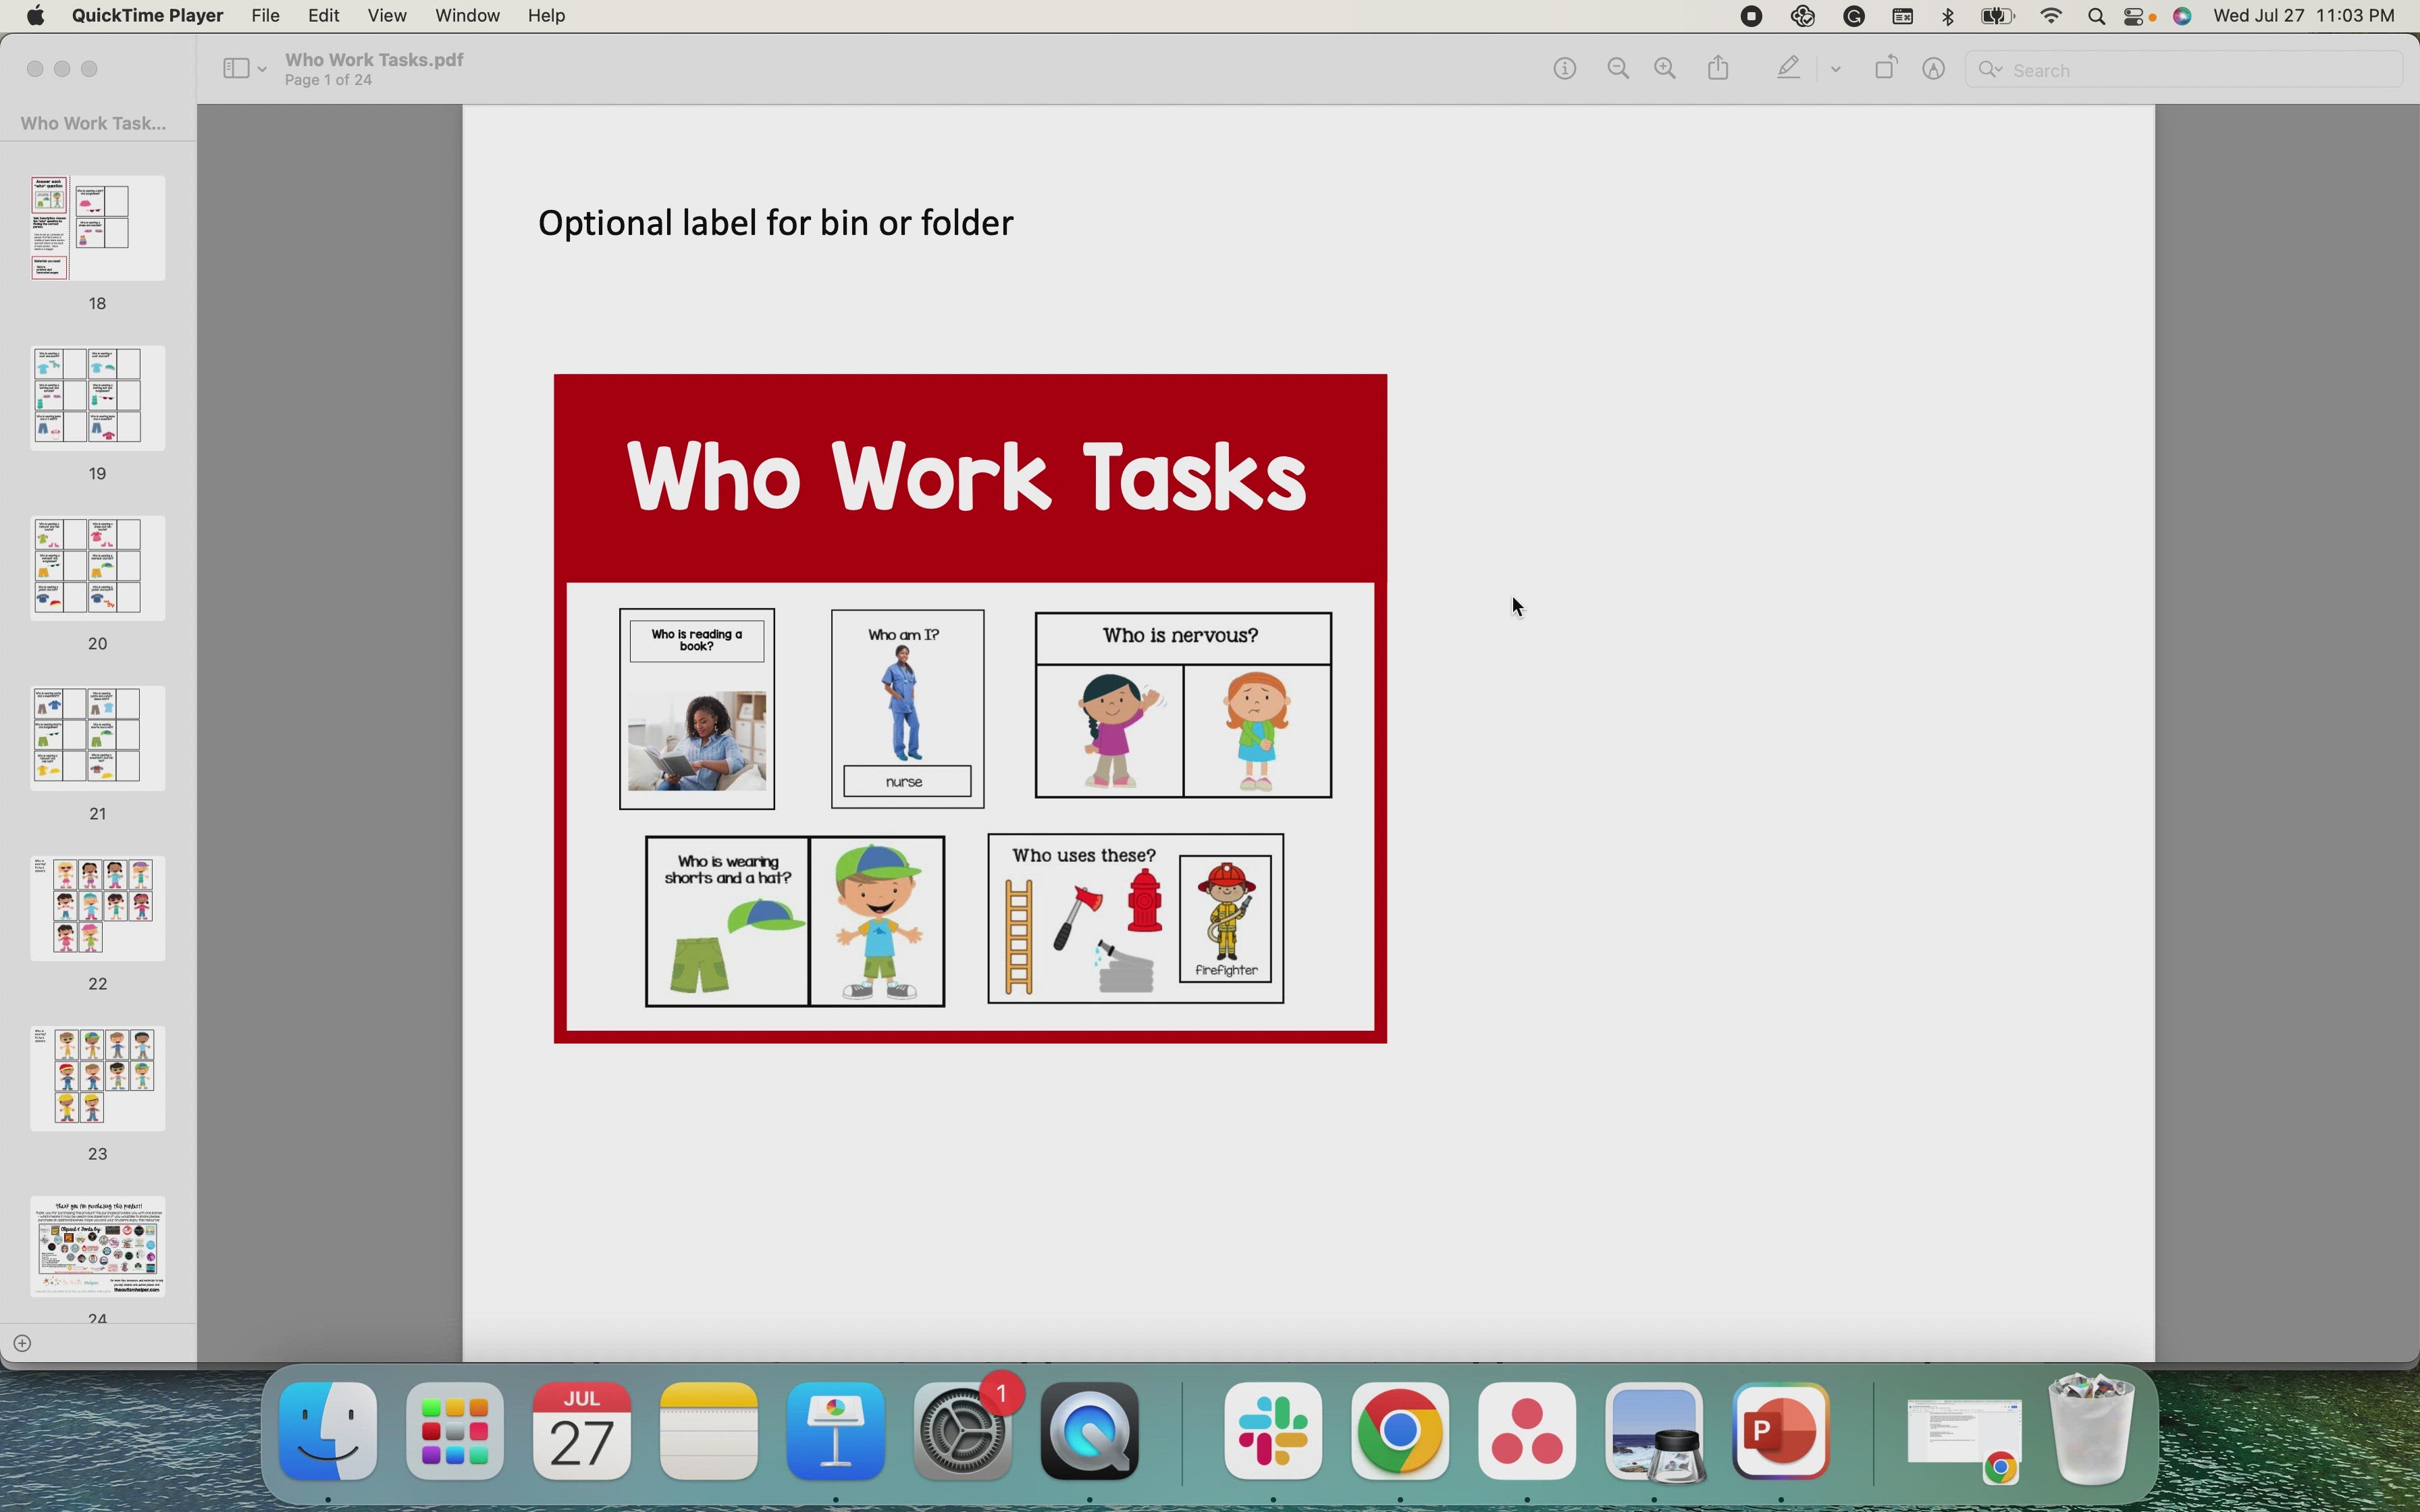Screen dimensions: 2420x1512
Task: Zoom in using the magnifier plus icon
Action: pos(1665,68)
